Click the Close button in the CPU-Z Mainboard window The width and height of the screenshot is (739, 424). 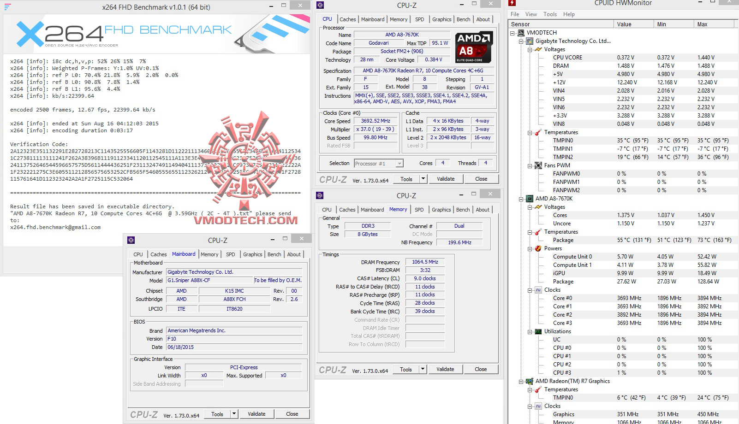pyautogui.click(x=292, y=414)
